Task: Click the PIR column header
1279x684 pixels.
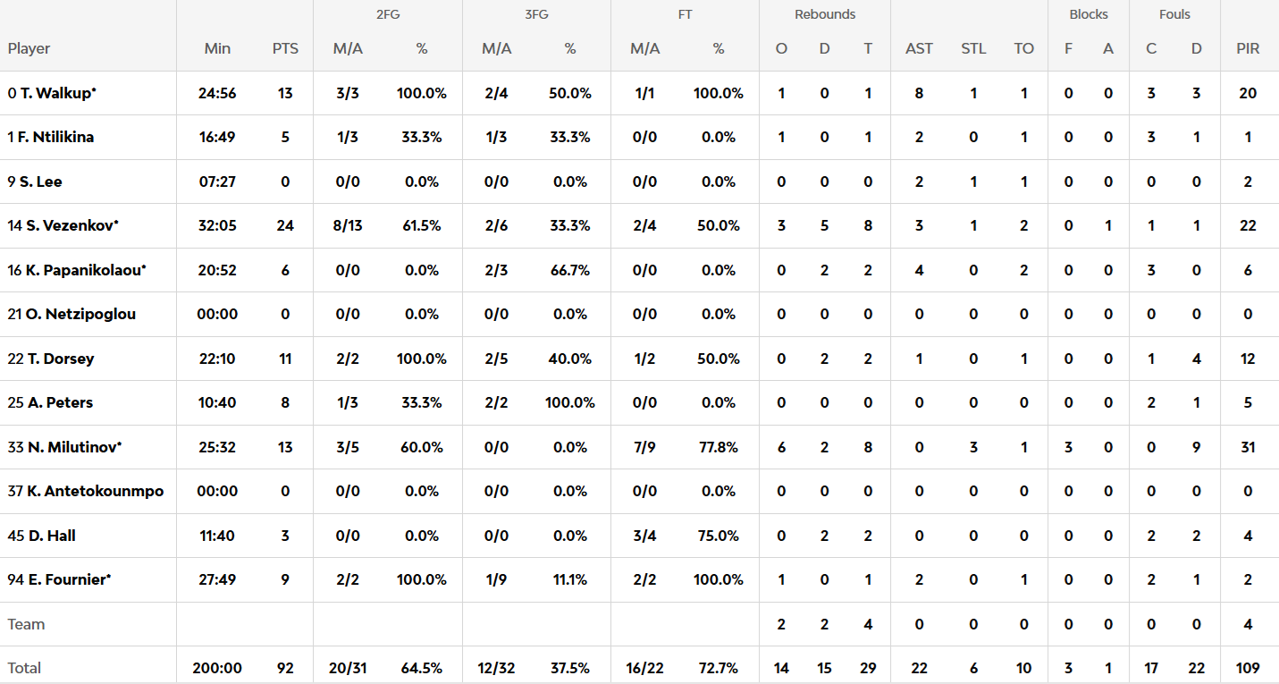Action: click(1248, 48)
